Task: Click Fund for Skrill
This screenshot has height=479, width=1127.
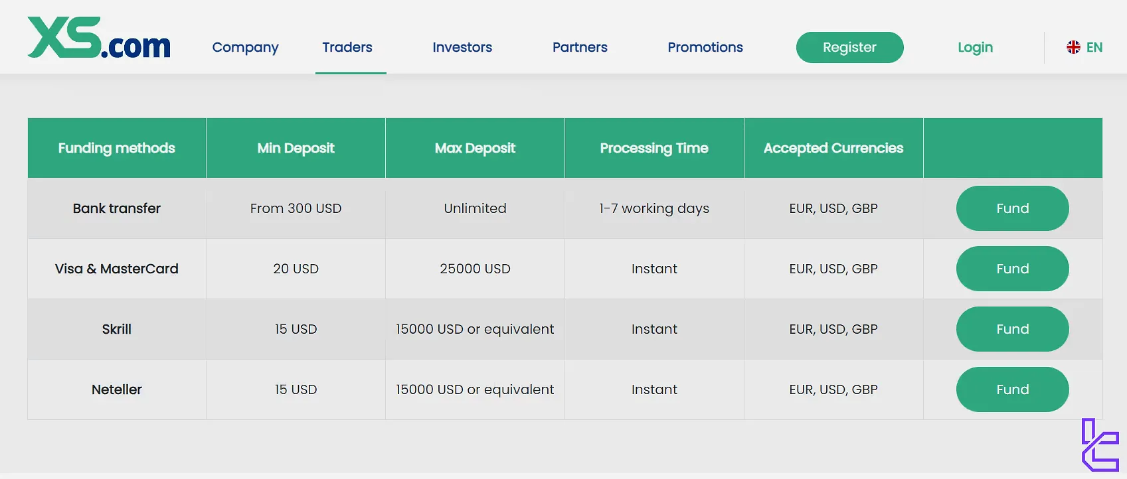Action: 1012,329
